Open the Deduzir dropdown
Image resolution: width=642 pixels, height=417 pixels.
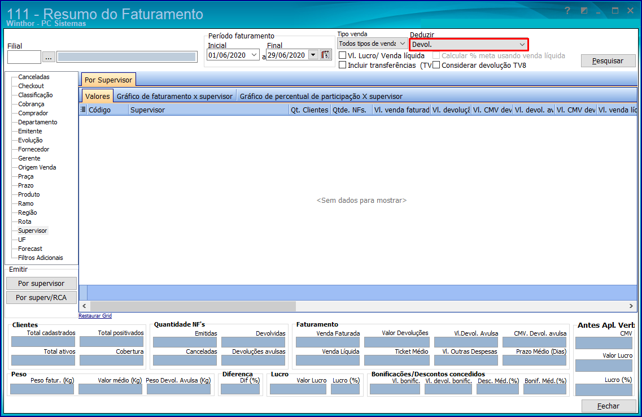(x=469, y=44)
